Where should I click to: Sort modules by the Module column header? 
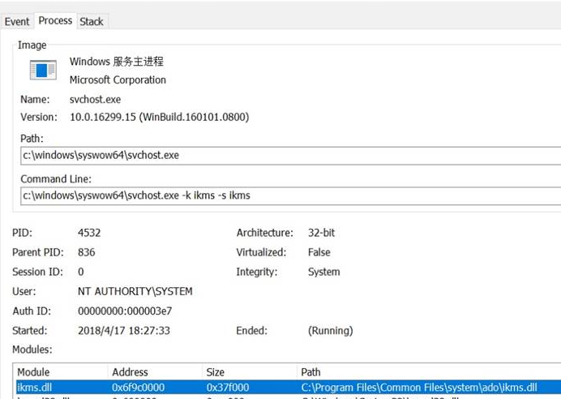pos(33,372)
